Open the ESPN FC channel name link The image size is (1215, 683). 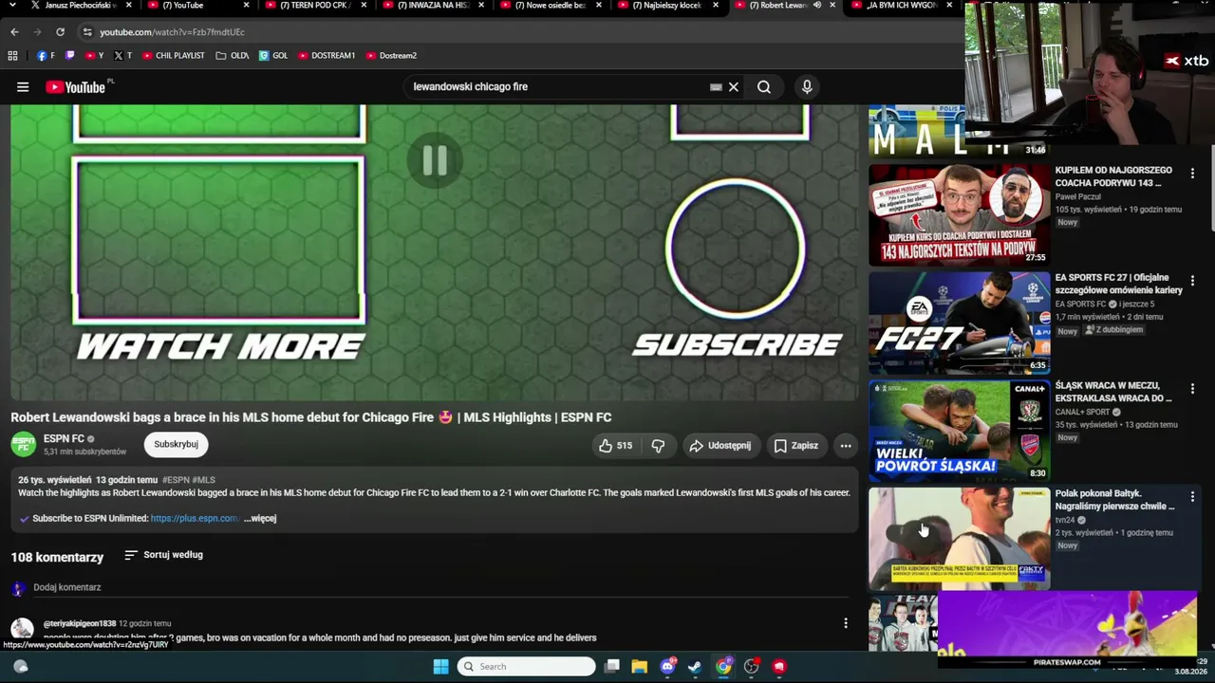pyautogui.click(x=64, y=439)
